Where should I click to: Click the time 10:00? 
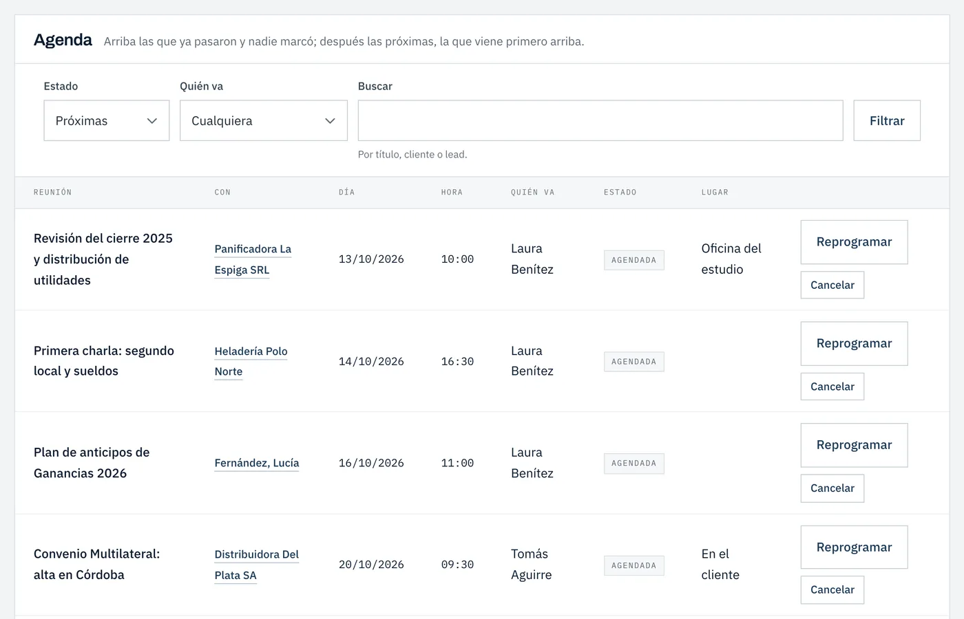coord(457,259)
